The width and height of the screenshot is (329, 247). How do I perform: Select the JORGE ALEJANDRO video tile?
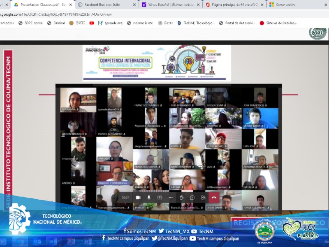(x=260, y=200)
